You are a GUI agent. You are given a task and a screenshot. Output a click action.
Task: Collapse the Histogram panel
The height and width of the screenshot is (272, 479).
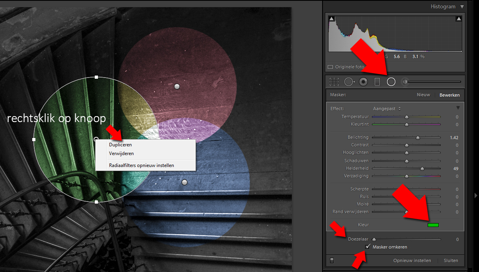tap(462, 7)
